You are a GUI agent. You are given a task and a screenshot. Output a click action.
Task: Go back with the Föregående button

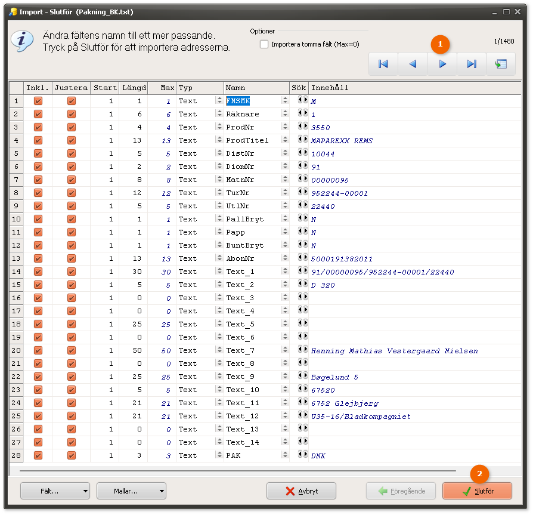(x=401, y=491)
